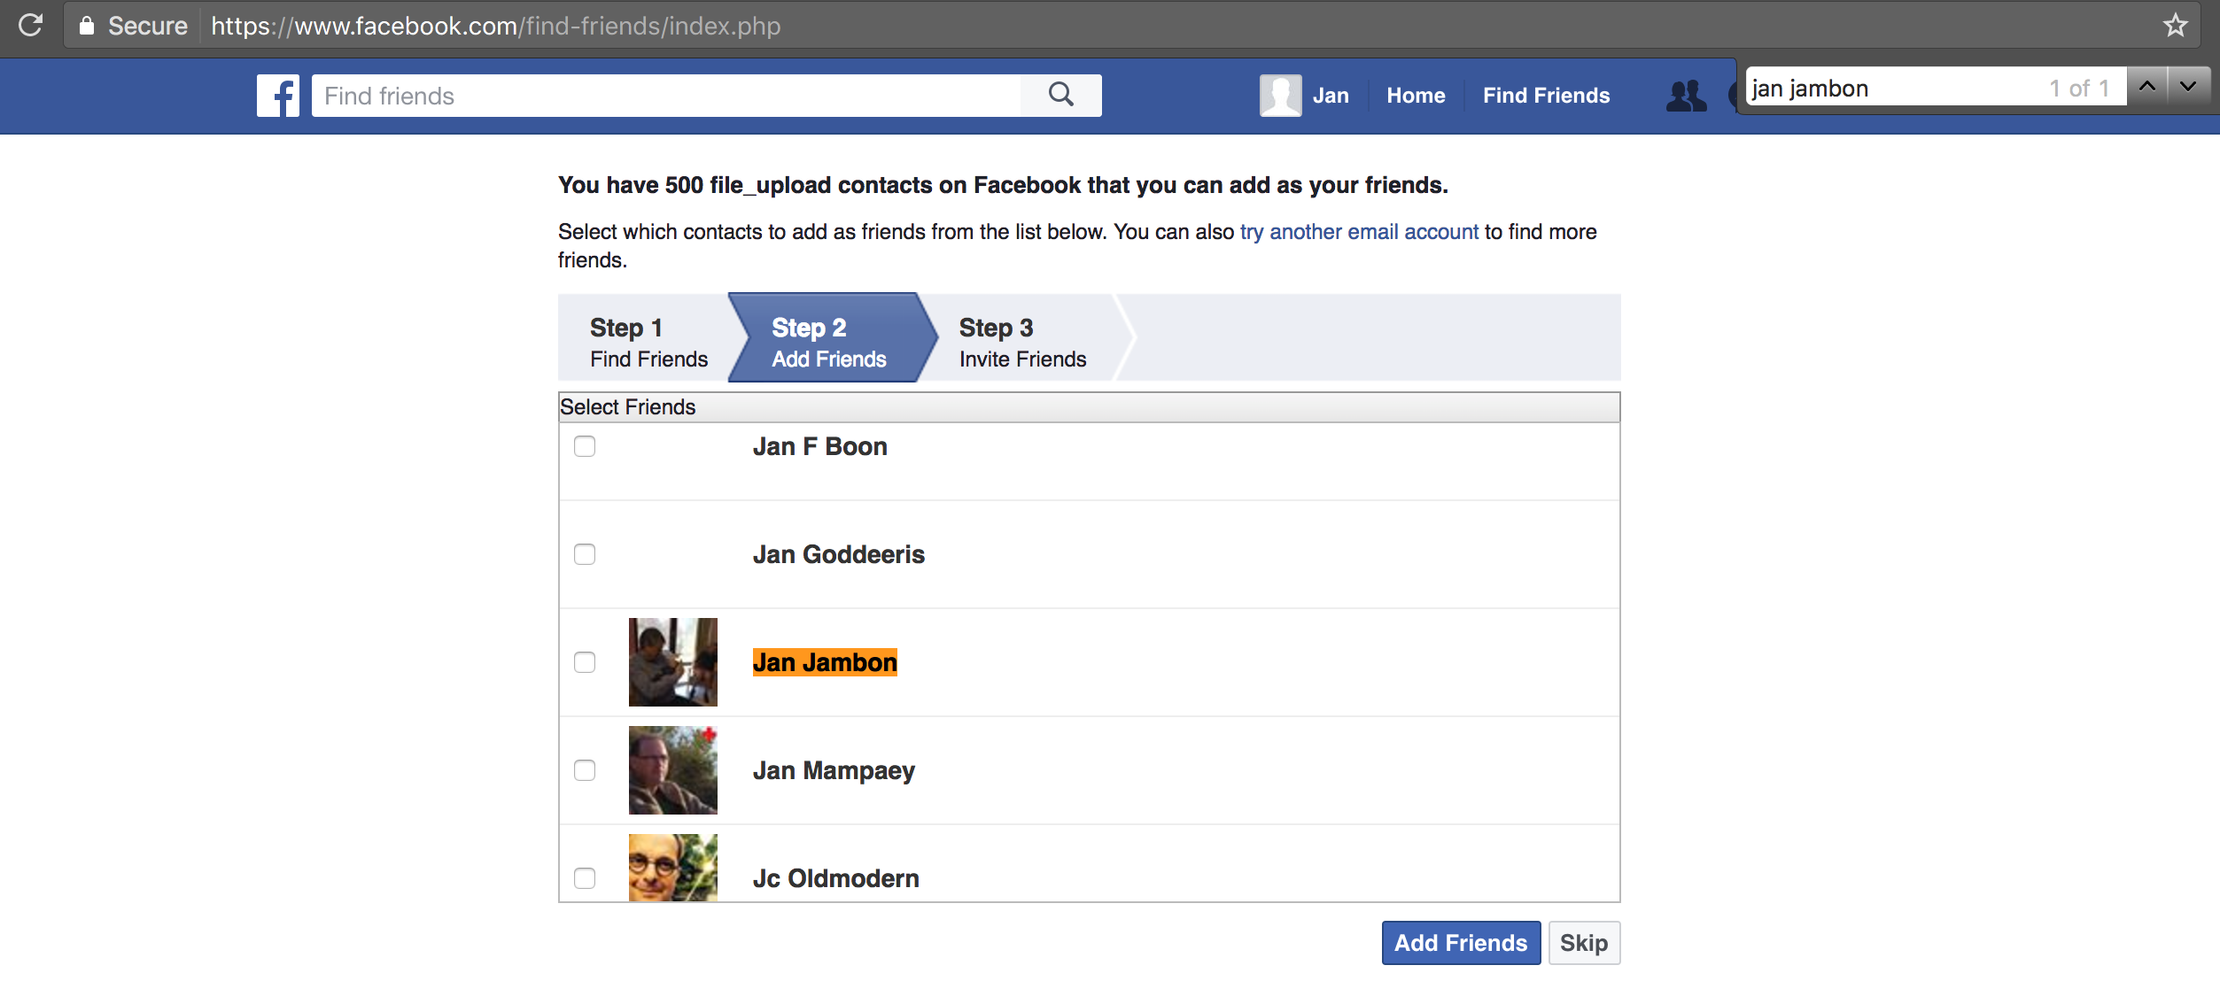Click the browser reload icon
The image size is (2220, 981).
pos(31,25)
